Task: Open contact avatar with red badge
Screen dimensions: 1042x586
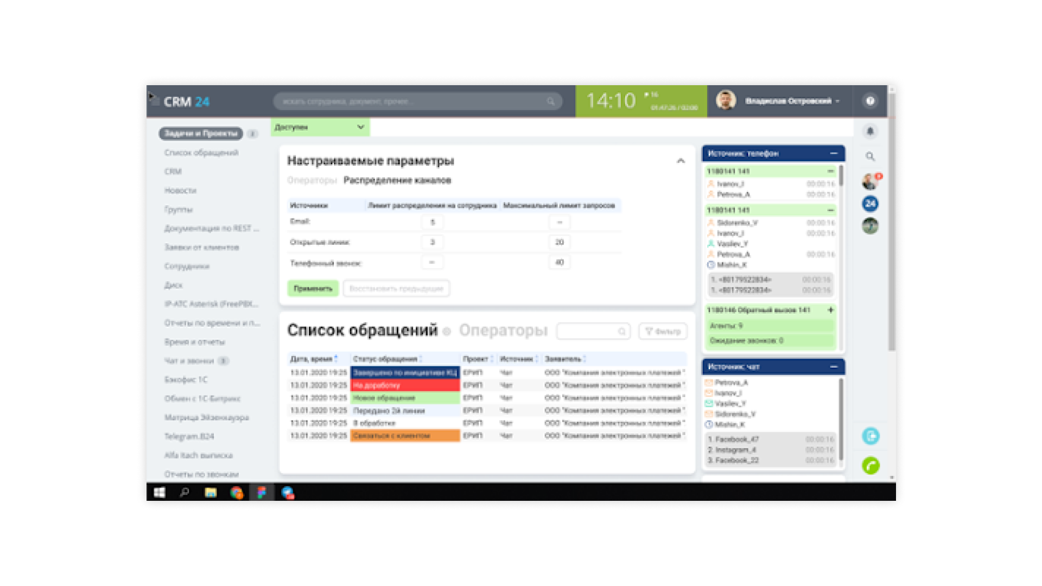Action: click(870, 181)
